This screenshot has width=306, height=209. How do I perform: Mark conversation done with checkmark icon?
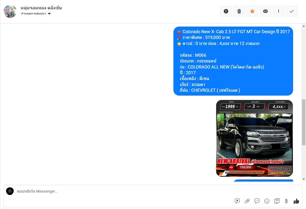pos(292,11)
